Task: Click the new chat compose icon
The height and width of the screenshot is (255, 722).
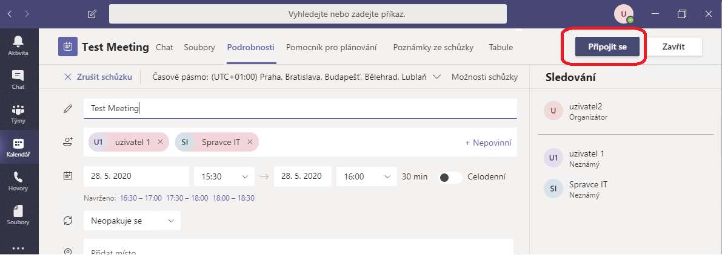Action: (92, 13)
